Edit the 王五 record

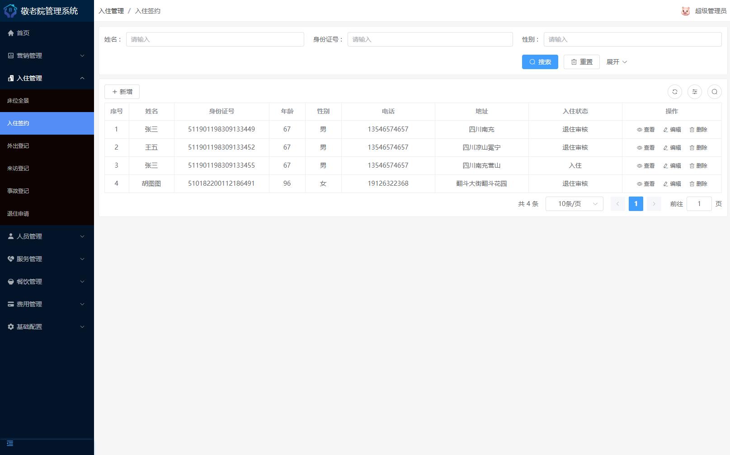pos(672,148)
